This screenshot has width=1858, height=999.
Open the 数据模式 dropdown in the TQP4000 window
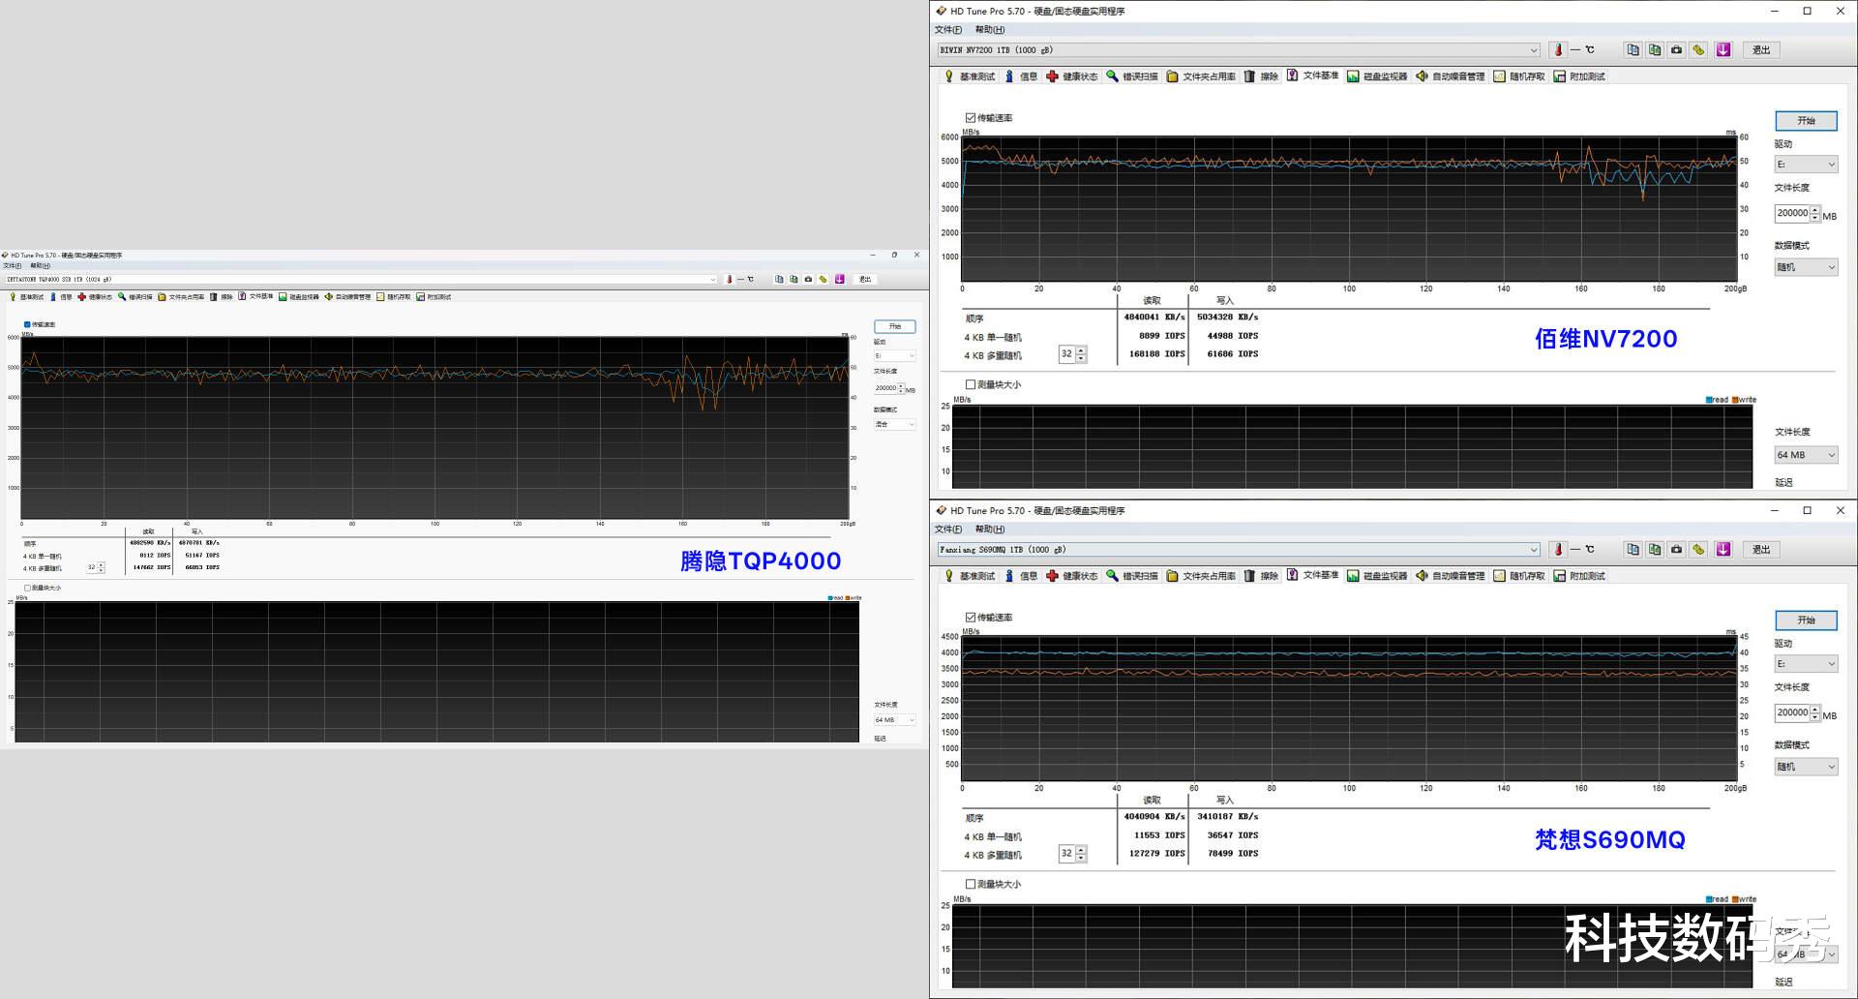click(895, 425)
